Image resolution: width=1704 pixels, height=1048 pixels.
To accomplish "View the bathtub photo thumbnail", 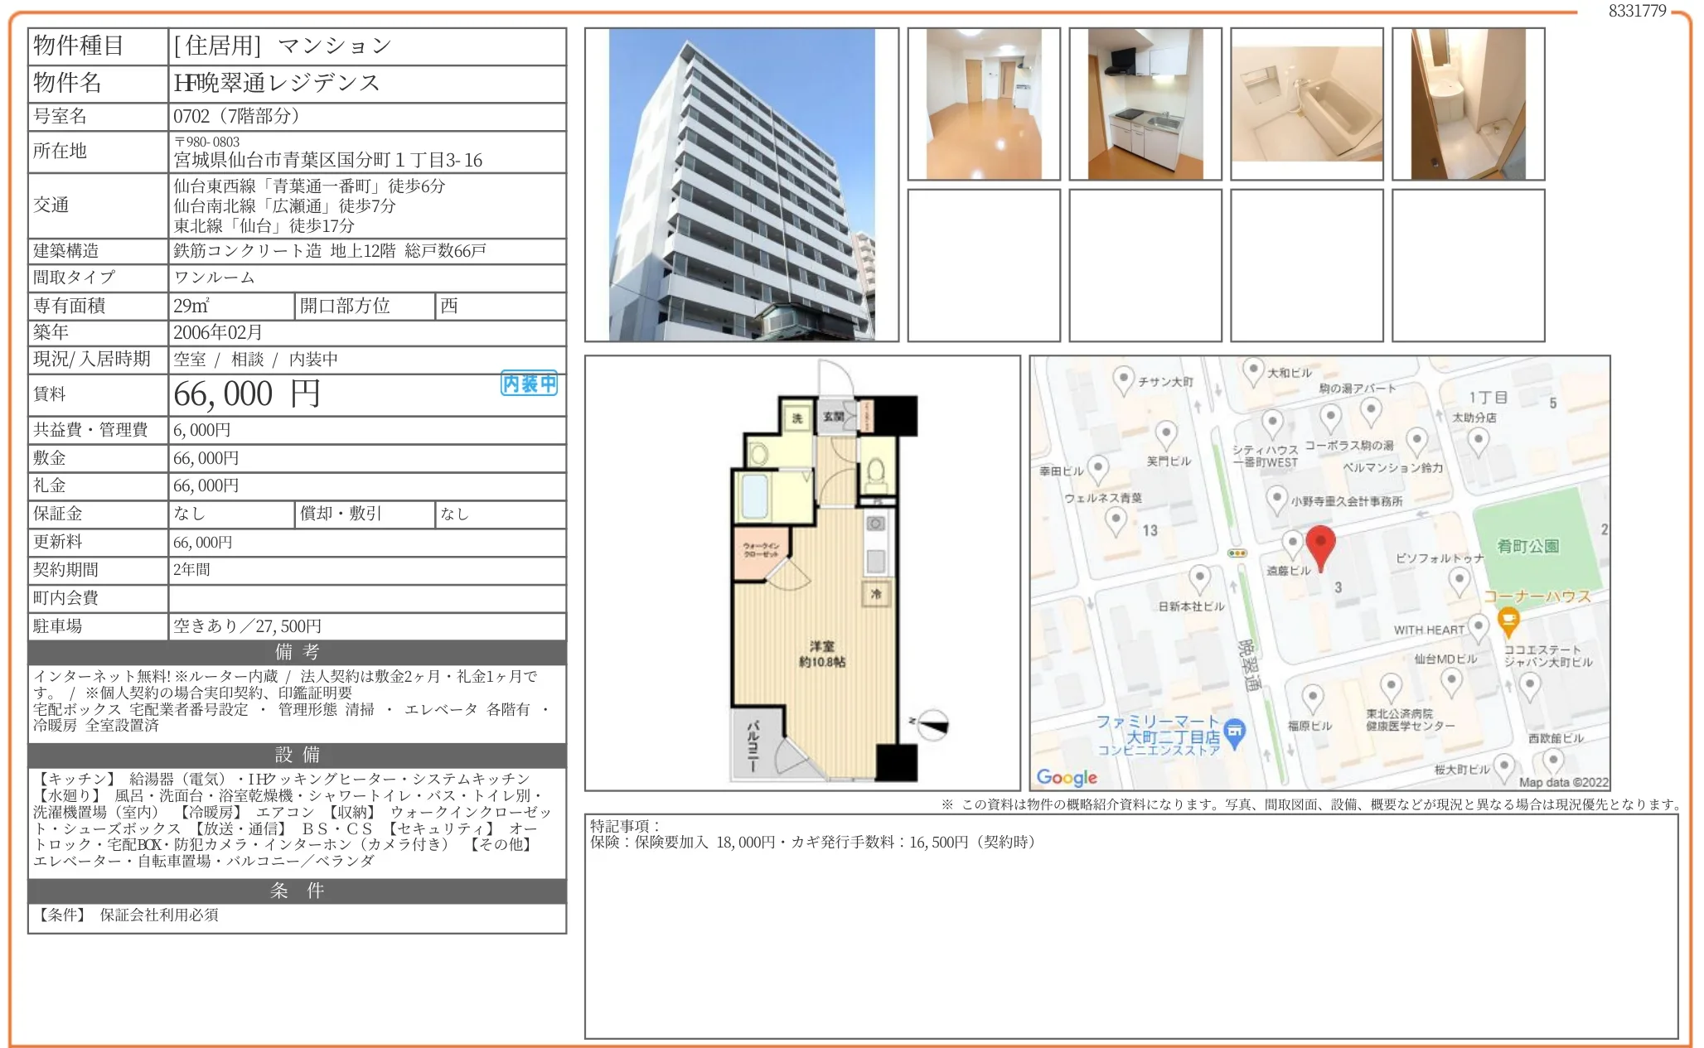I will [1305, 103].
